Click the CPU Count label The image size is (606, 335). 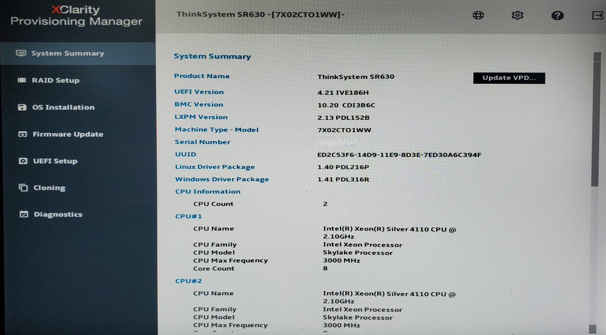click(x=213, y=204)
